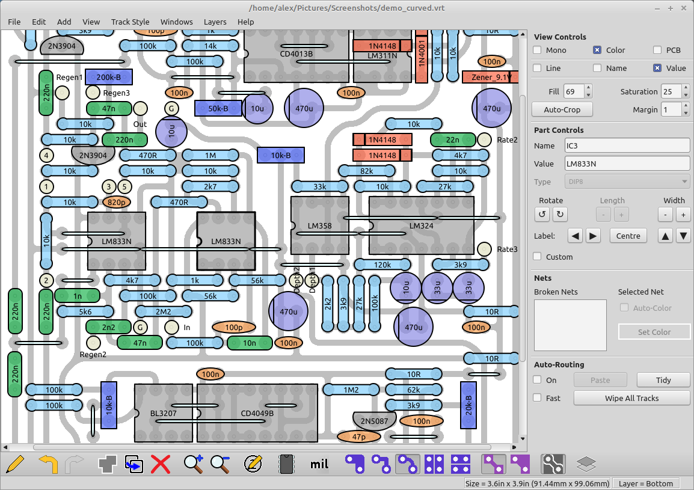
Task: Enable Mono view mode
Action: point(536,50)
